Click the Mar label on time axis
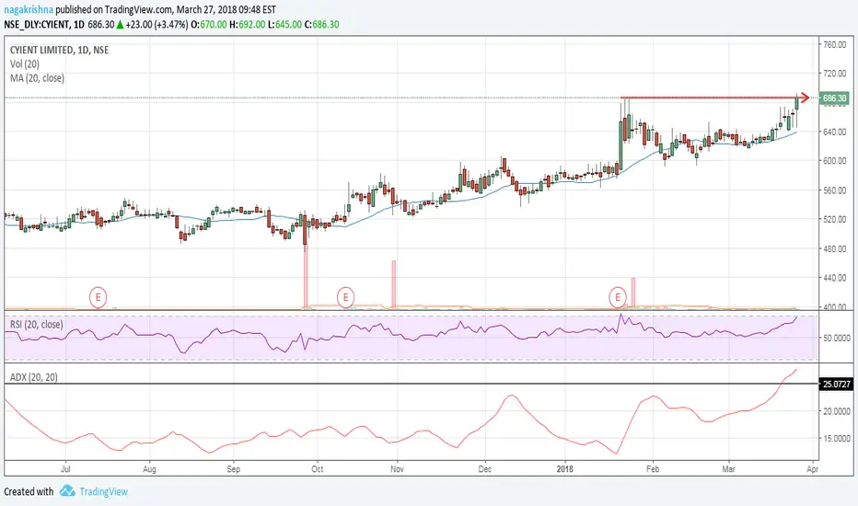 point(728,469)
